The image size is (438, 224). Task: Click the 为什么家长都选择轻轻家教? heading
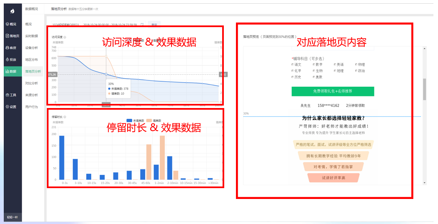point(333,118)
